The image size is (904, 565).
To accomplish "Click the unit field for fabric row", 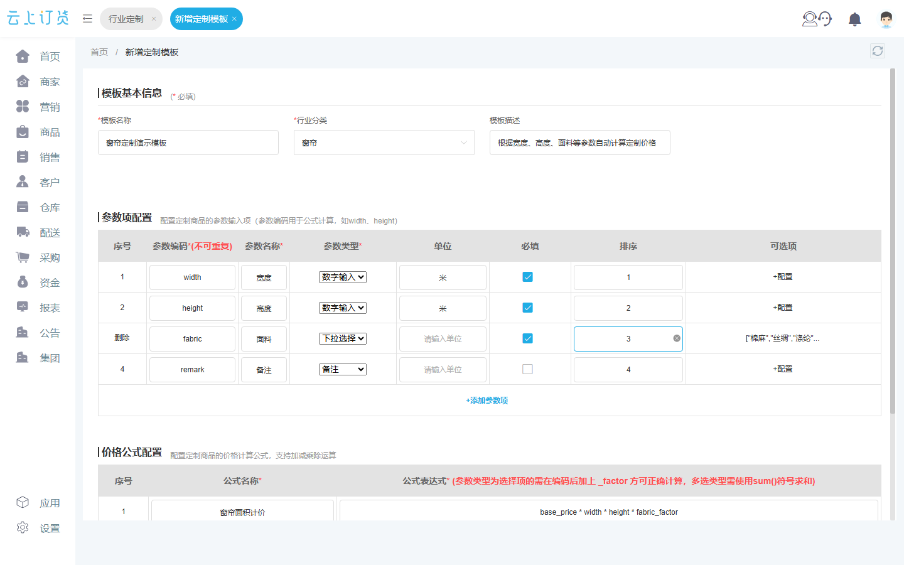I will pos(443,339).
